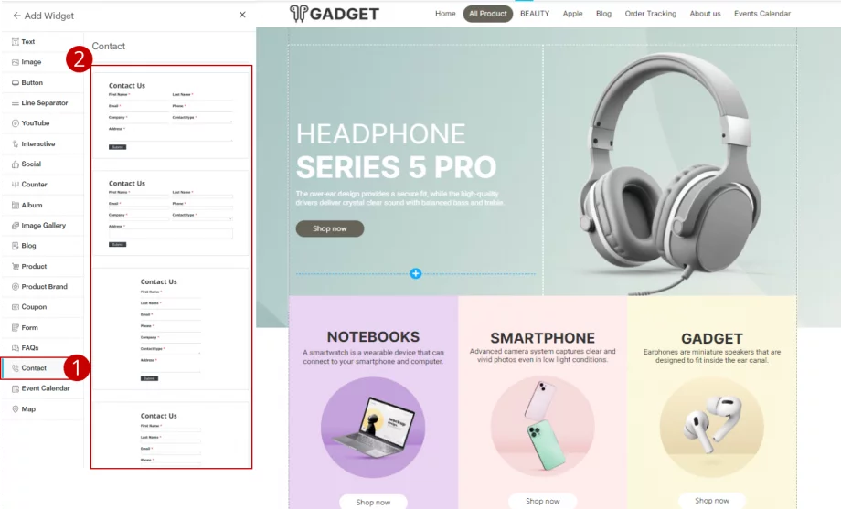The height and width of the screenshot is (509, 841).
Task: Close the Add Widget panel
Action: pos(242,15)
